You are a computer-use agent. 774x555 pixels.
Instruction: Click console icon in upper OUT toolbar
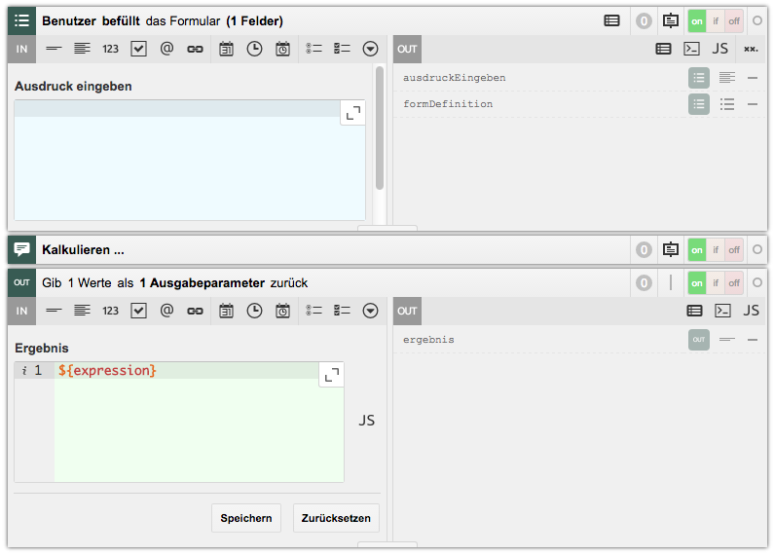tap(691, 49)
